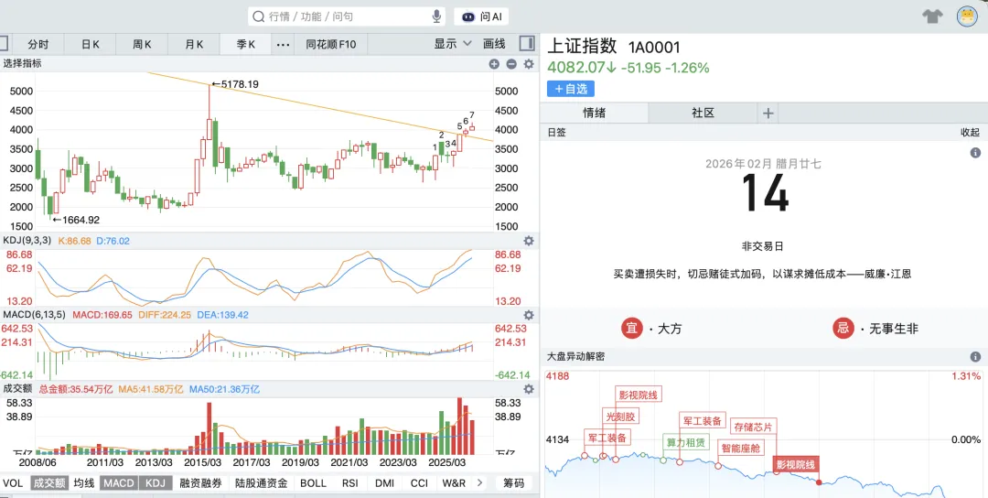This screenshot has height=498, width=988.
Task: Click the search magnifier icon
Action: tap(258, 17)
